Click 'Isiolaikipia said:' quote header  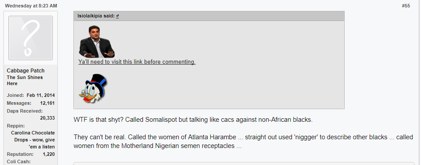pos(97,16)
